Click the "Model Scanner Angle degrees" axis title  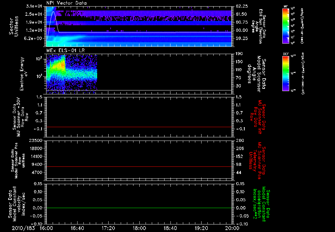(255, 74)
